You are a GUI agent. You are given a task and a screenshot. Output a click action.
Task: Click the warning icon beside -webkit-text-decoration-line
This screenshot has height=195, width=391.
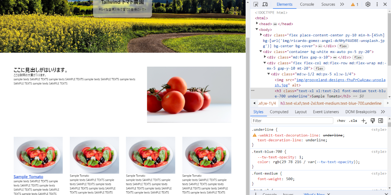click(x=254, y=135)
